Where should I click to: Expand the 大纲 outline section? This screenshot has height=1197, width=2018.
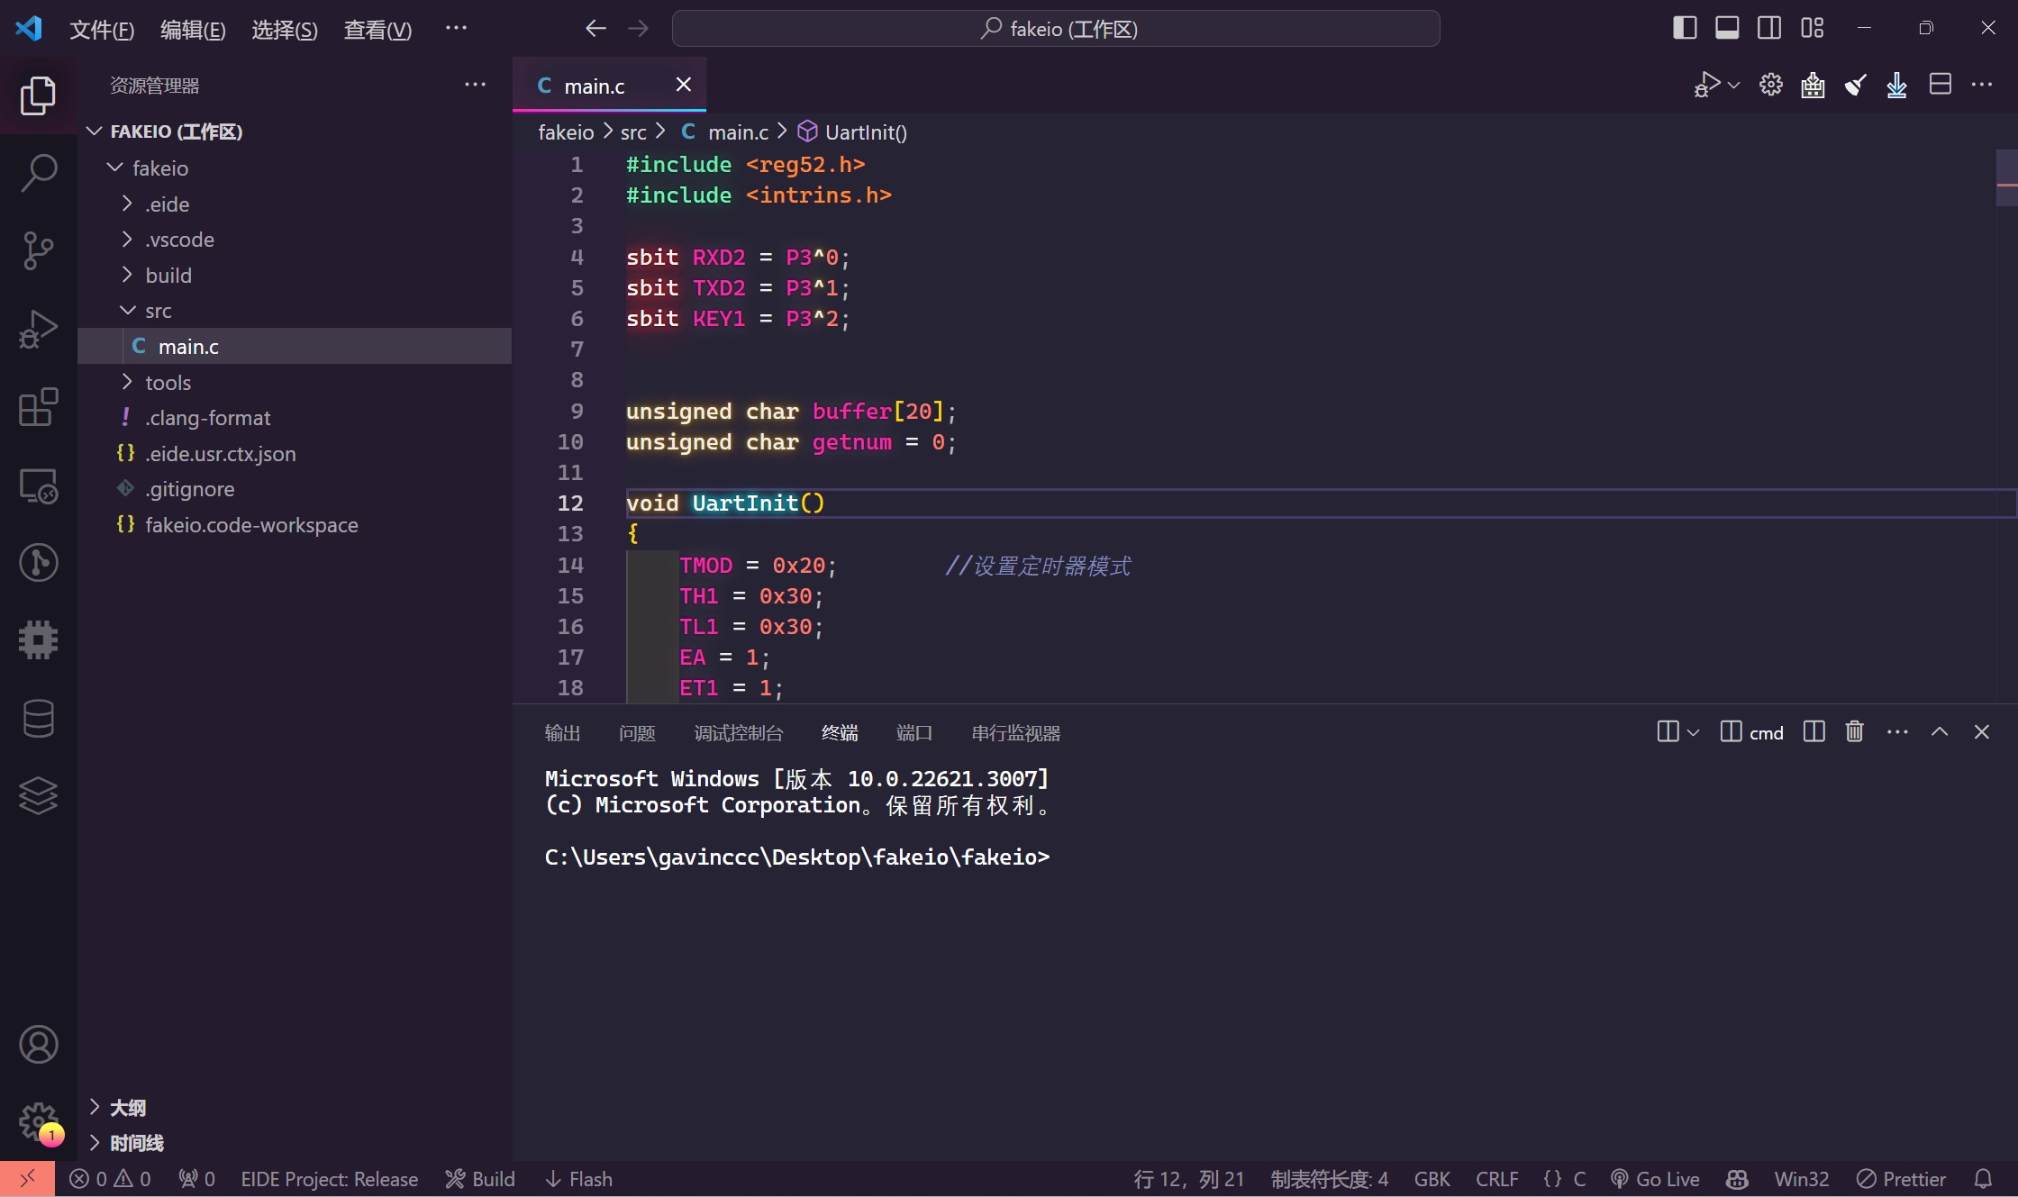click(95, 1107)
